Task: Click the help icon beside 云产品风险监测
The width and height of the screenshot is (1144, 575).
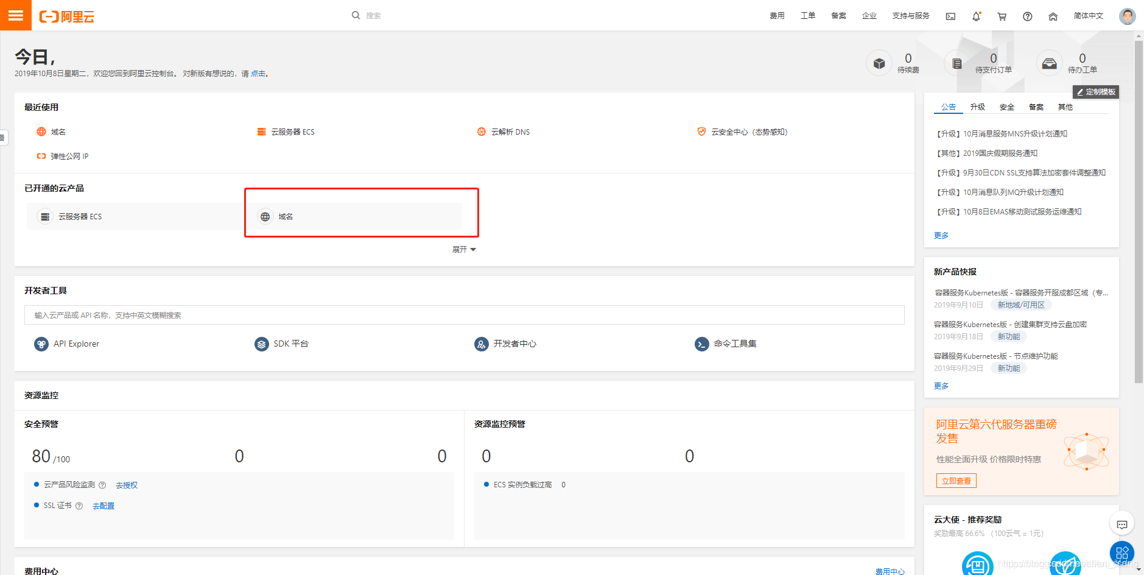Action: pos(102,485)
